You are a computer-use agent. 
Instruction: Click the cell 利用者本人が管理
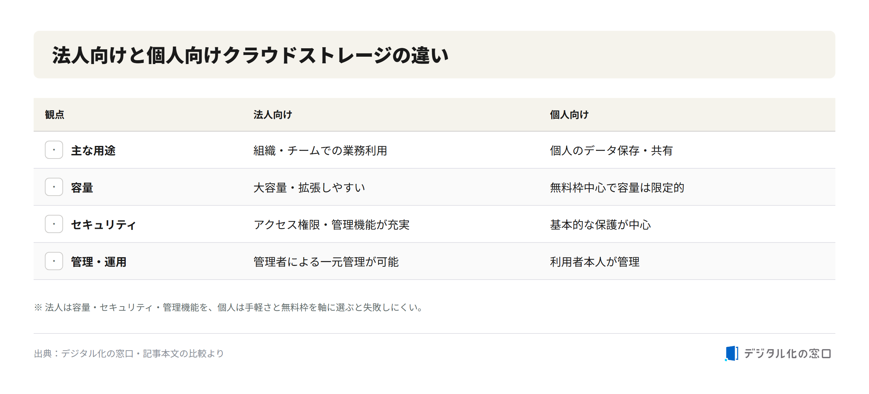click(x=595, y=262)
